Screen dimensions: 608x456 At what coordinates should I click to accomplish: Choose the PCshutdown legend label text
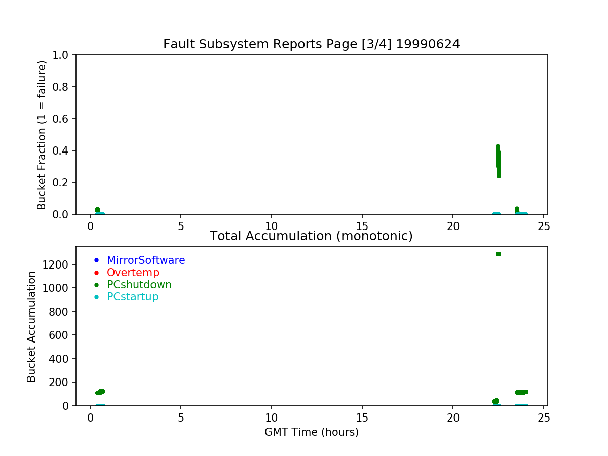(139, 285)
